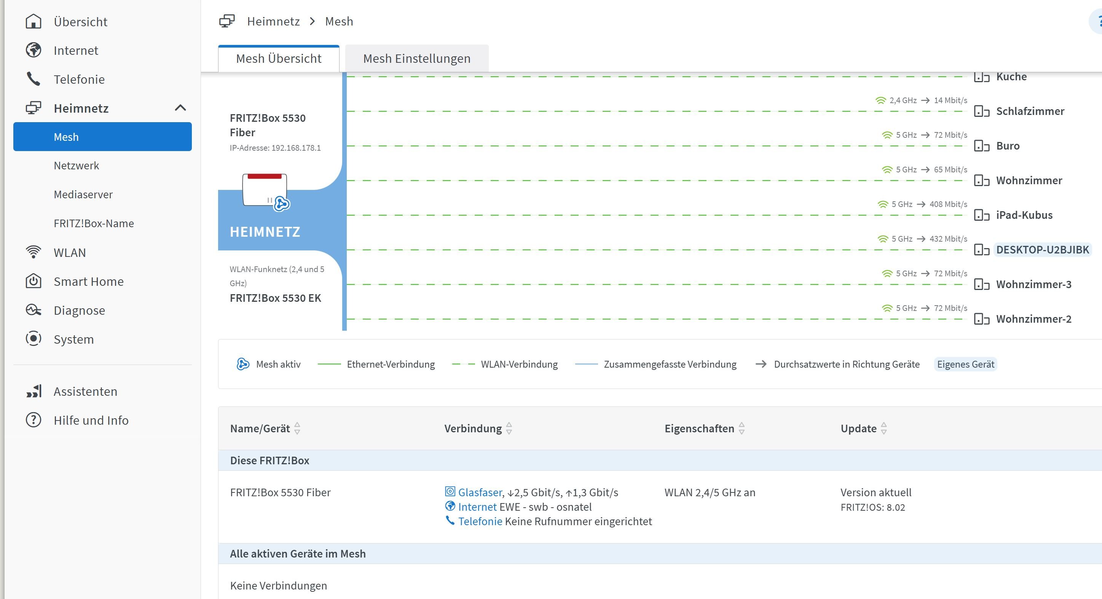Open the Glasfaser link
Screen dimensions: 1102x599
pos(480,492)
